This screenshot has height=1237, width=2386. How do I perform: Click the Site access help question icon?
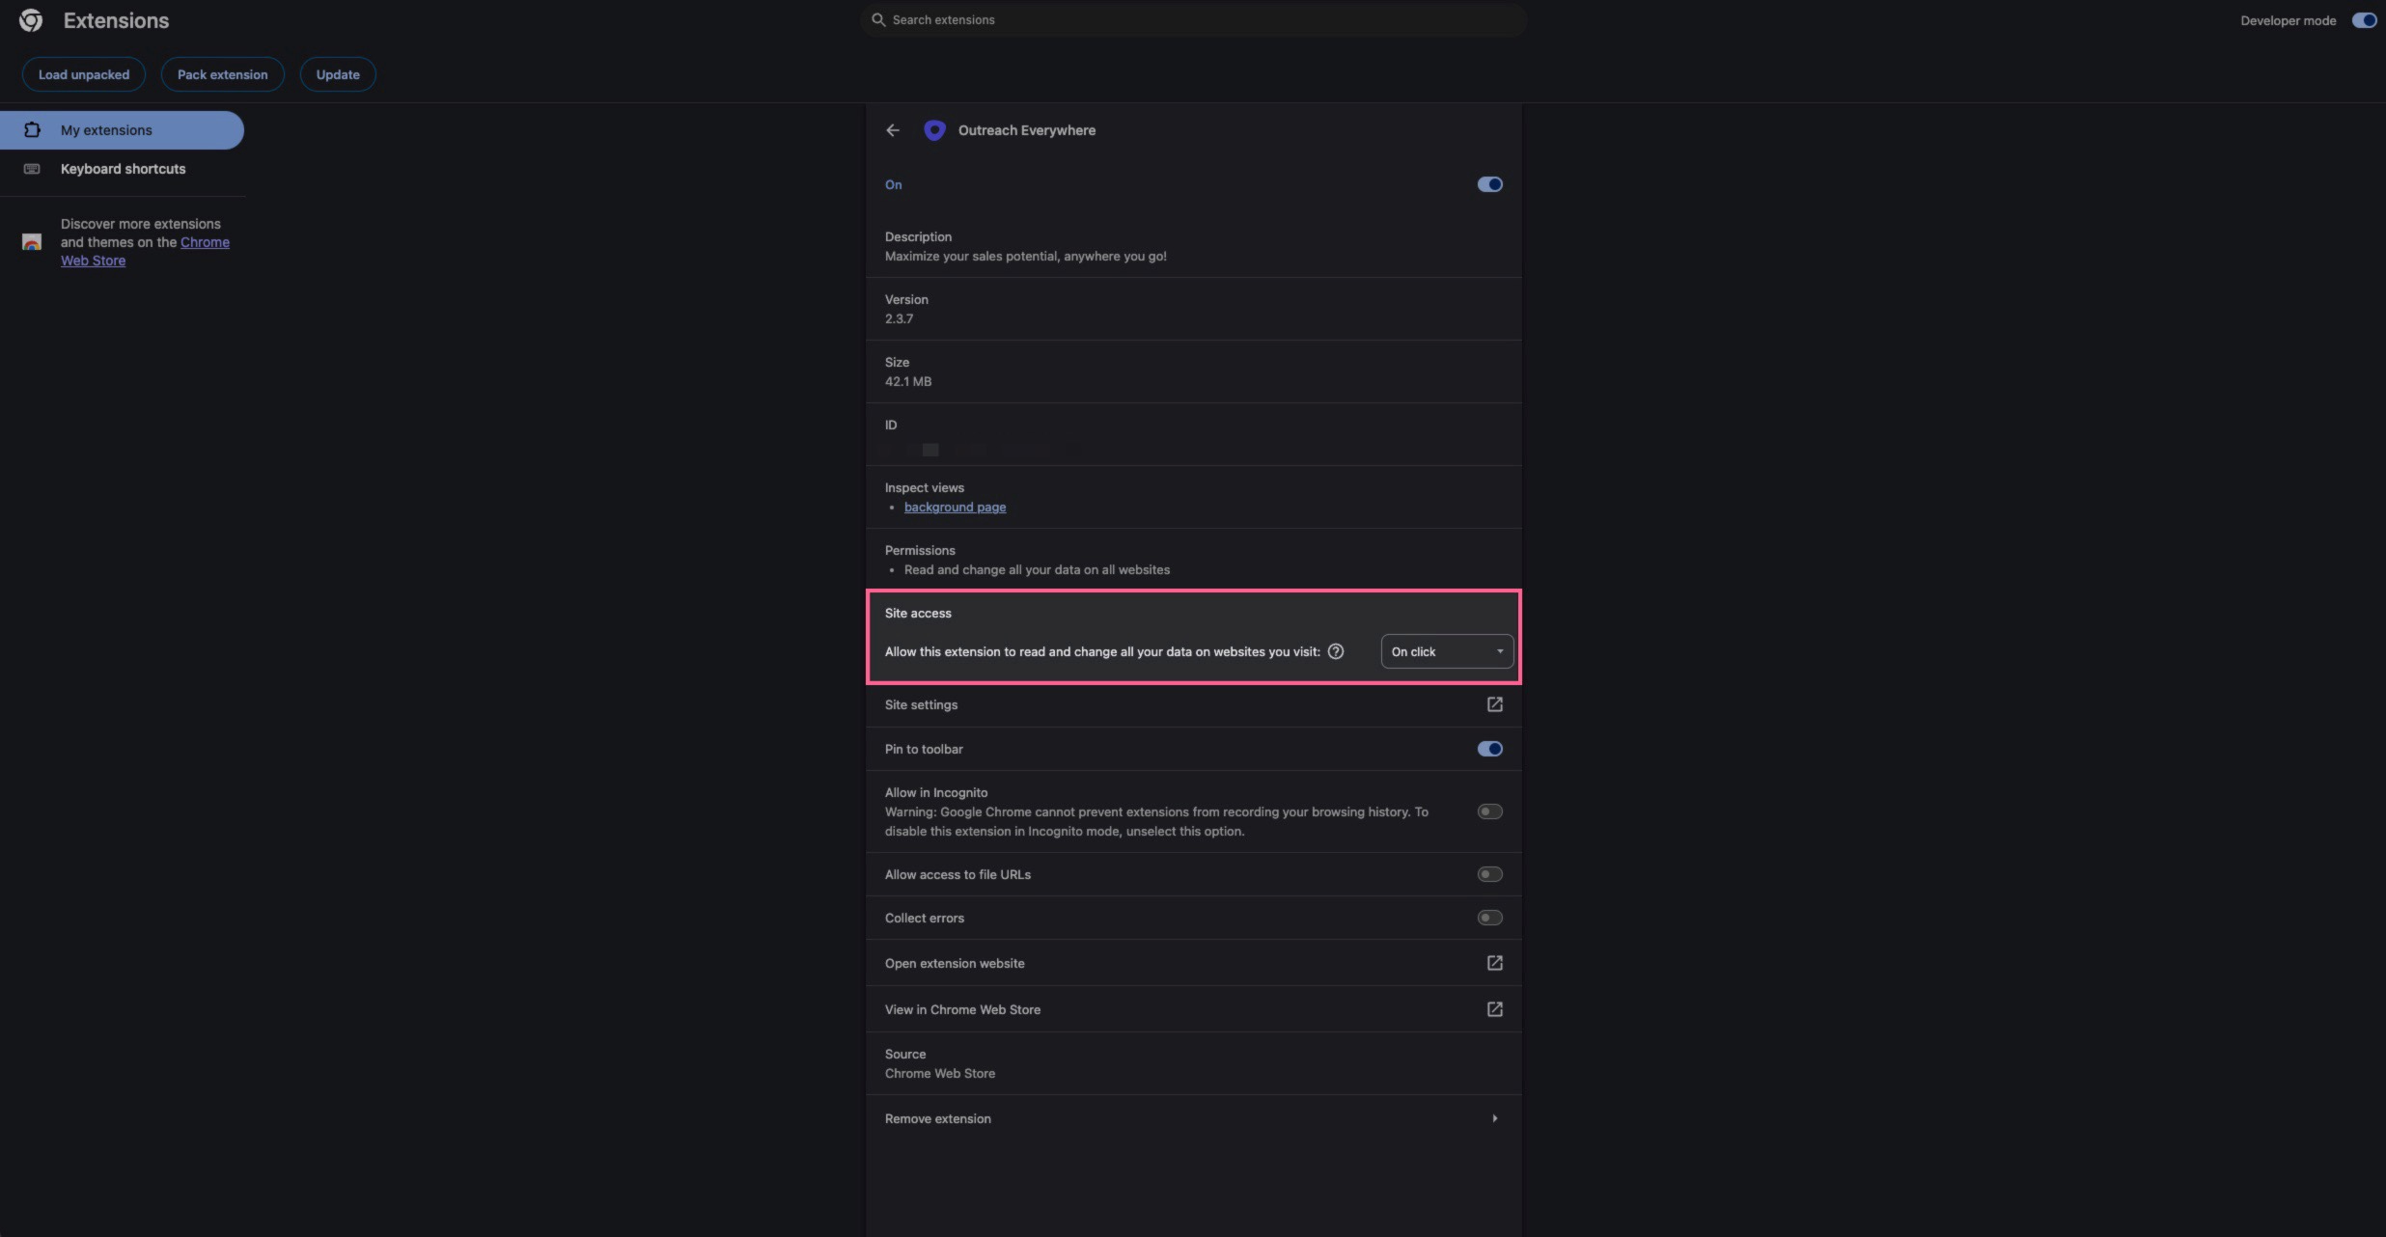pyautogui.click(x=1336, y=651)
